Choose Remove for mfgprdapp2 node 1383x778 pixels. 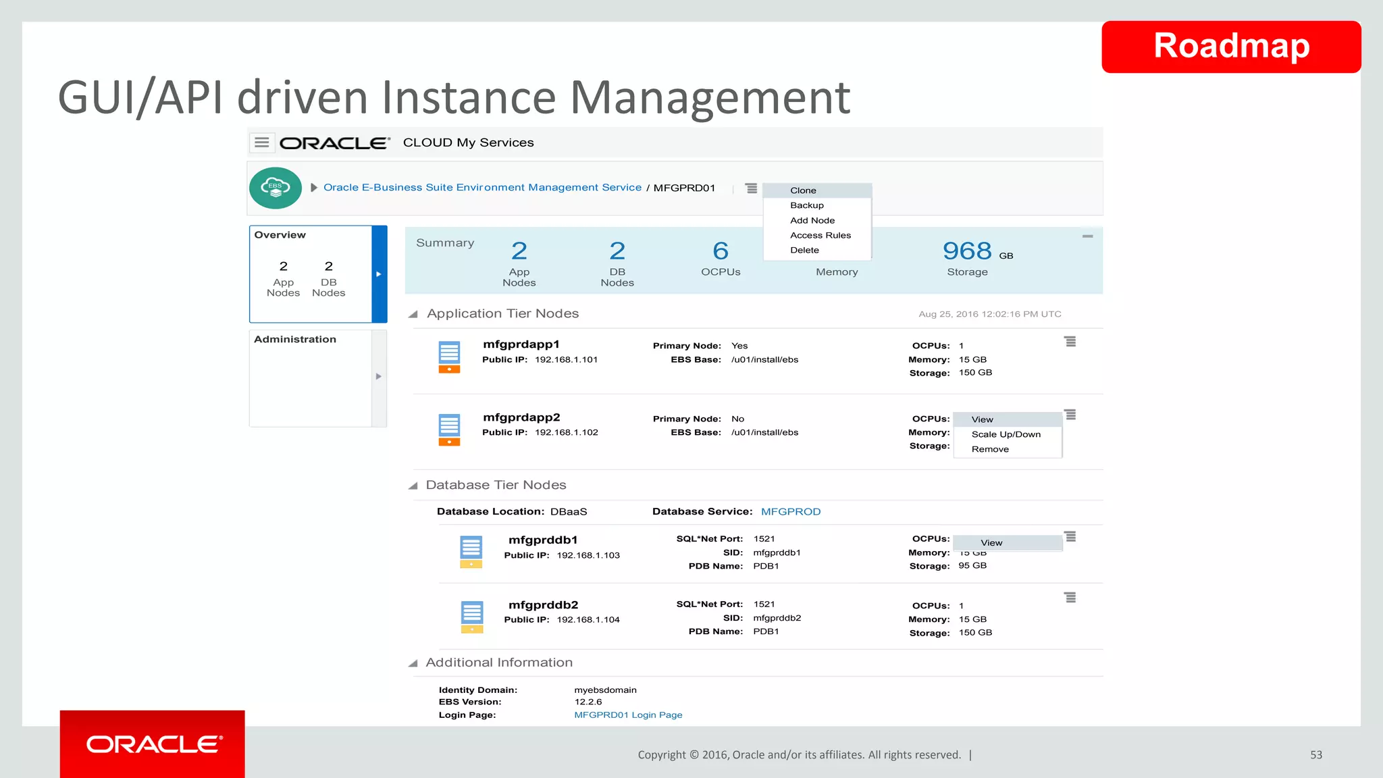1008,449
